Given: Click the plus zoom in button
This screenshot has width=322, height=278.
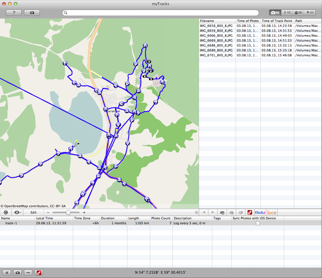Looking at the screenshot, I should (x=84, y=212).
